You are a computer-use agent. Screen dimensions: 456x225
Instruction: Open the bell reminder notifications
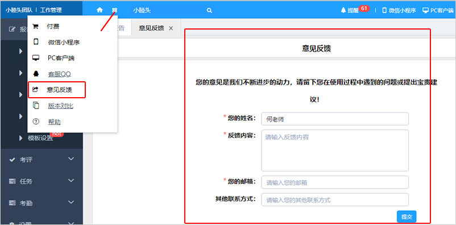click(343, 10)
